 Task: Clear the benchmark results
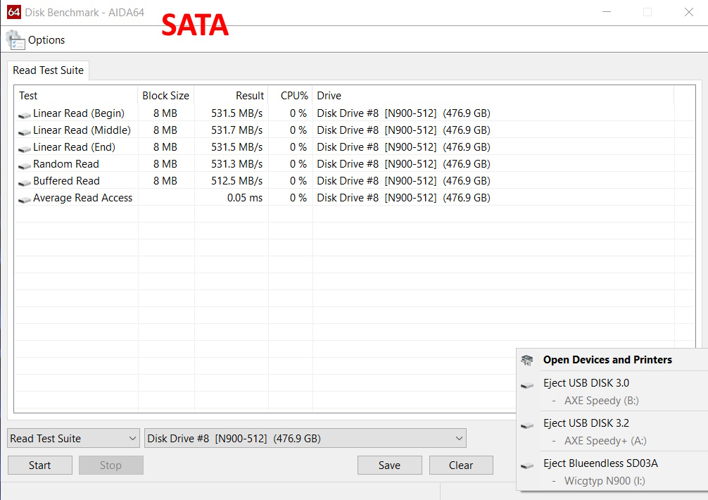pos(461,465)
